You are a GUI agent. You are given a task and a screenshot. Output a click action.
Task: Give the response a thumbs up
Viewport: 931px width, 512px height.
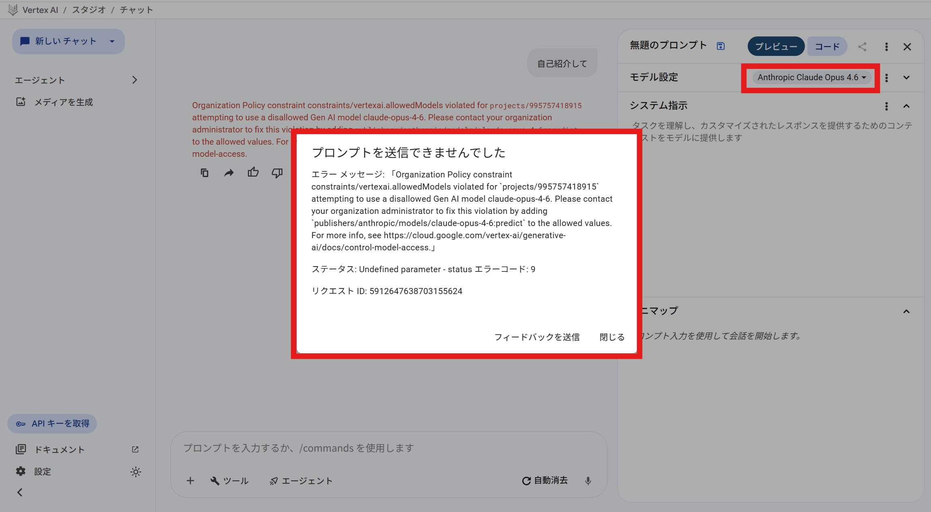click(253, 172)
